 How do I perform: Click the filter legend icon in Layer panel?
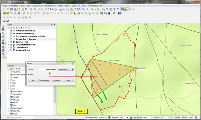[17, 28]
